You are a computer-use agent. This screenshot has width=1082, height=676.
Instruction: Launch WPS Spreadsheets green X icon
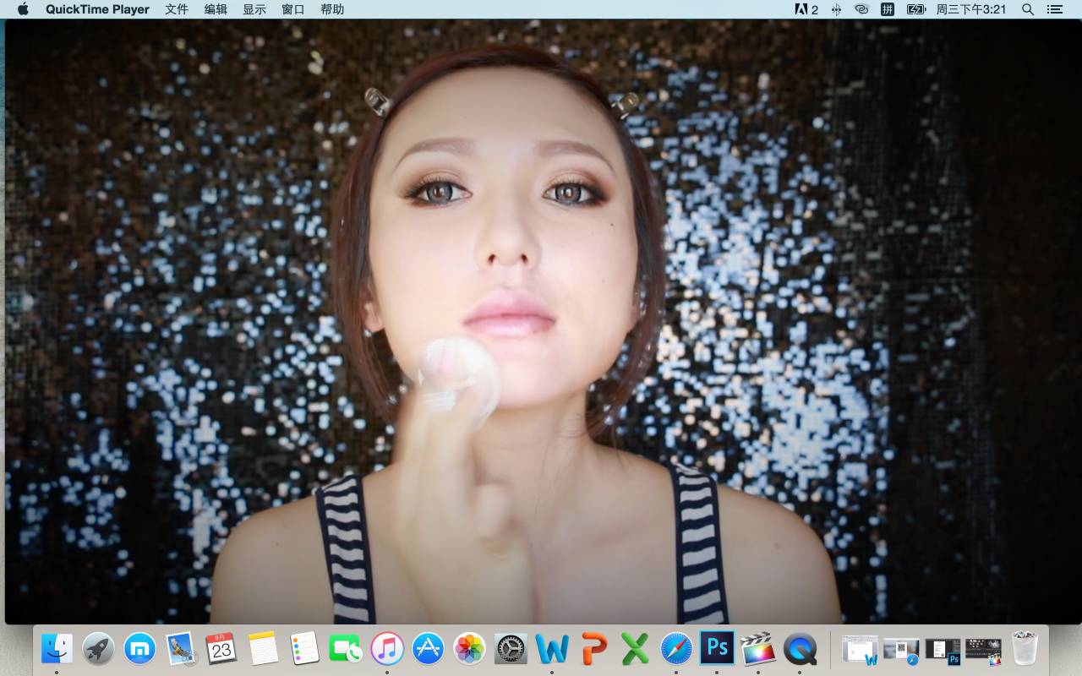(635, 648)
